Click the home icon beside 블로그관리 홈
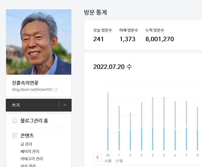 (15, 121)
